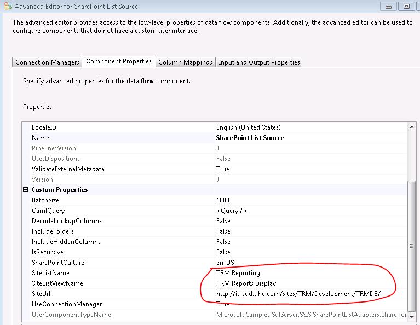Click the ValidateExternalMetadata True value
Screen dimensions: 420x325
[x=222, y=169]
